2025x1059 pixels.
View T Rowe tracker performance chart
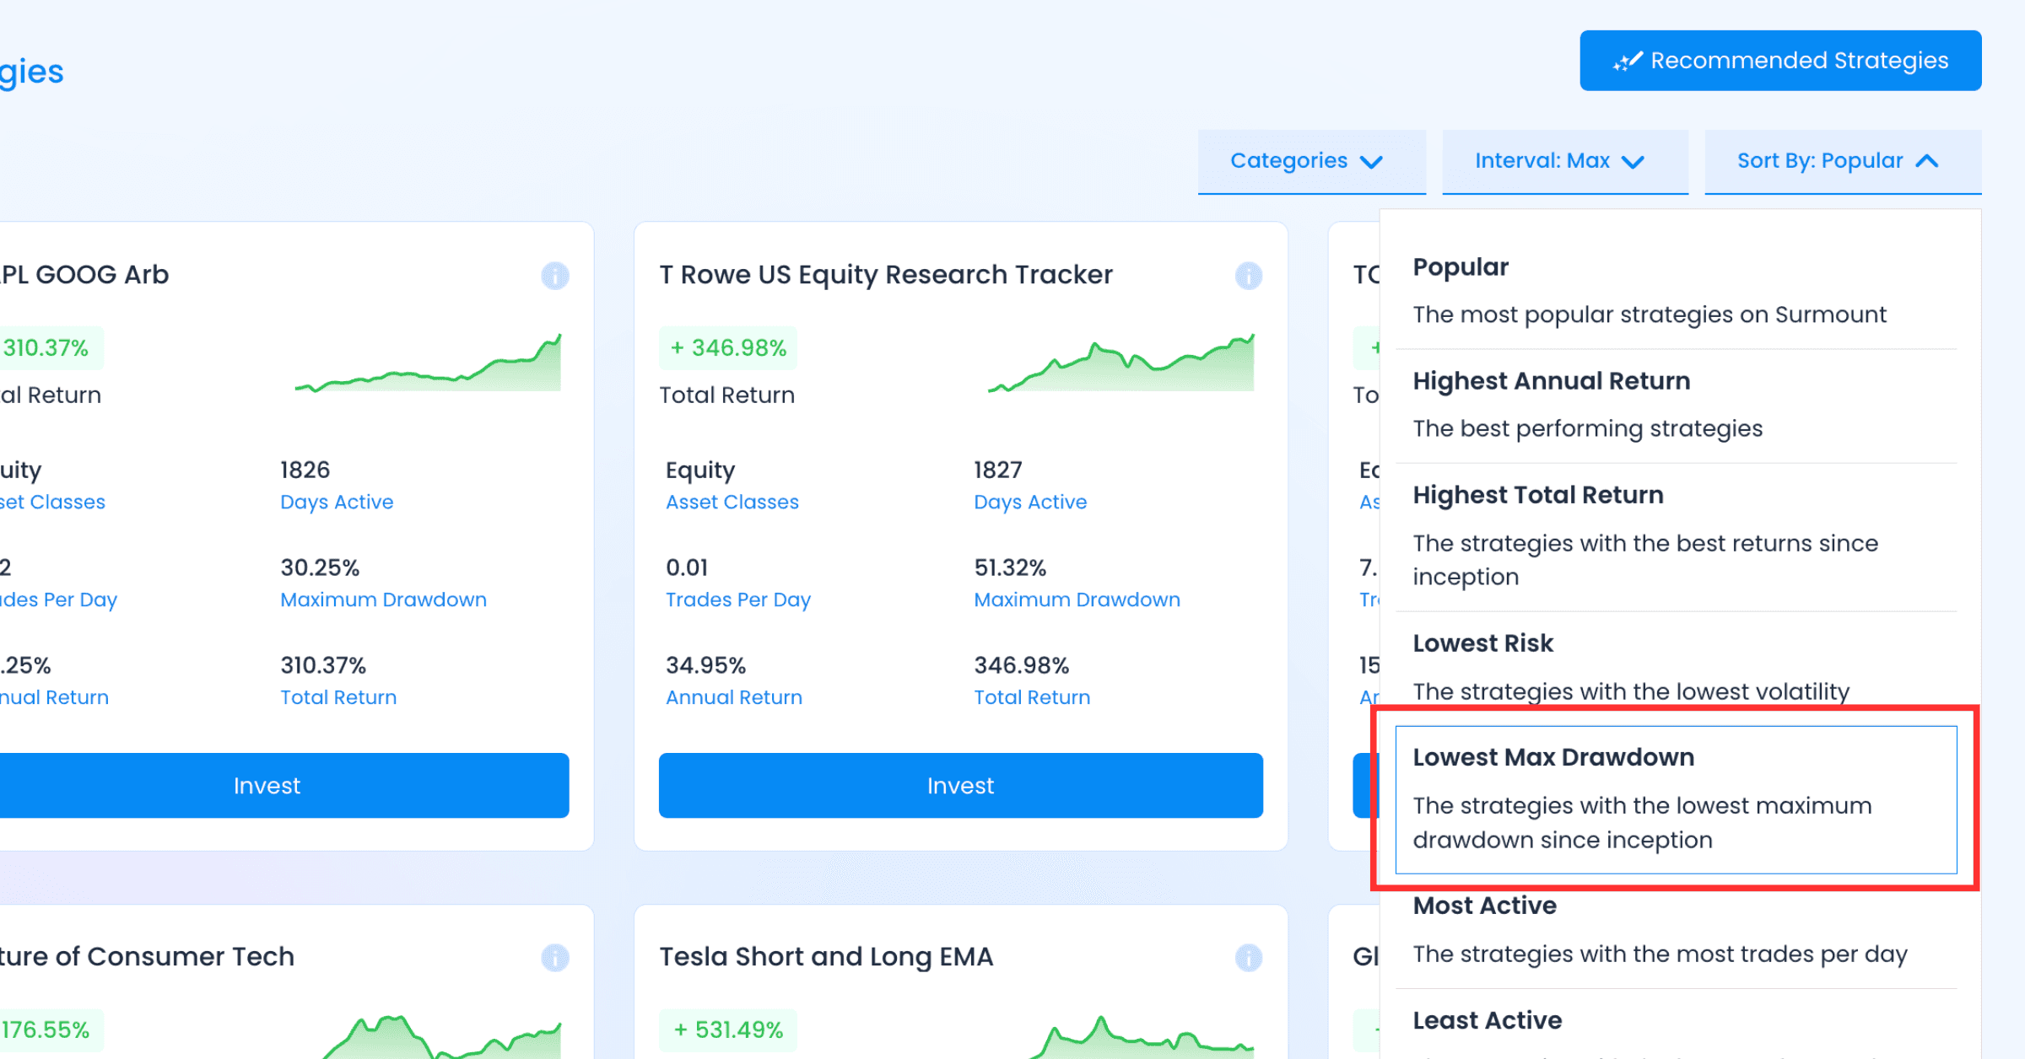1121,363
